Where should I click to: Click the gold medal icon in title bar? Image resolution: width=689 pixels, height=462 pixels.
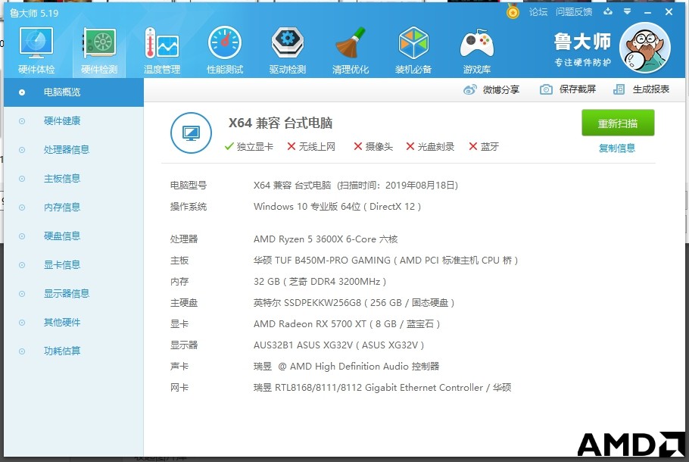(513, 11)
